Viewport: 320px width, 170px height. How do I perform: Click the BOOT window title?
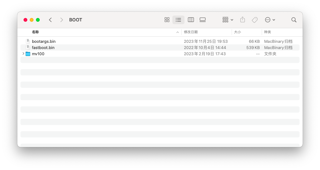tap(76, 20)
